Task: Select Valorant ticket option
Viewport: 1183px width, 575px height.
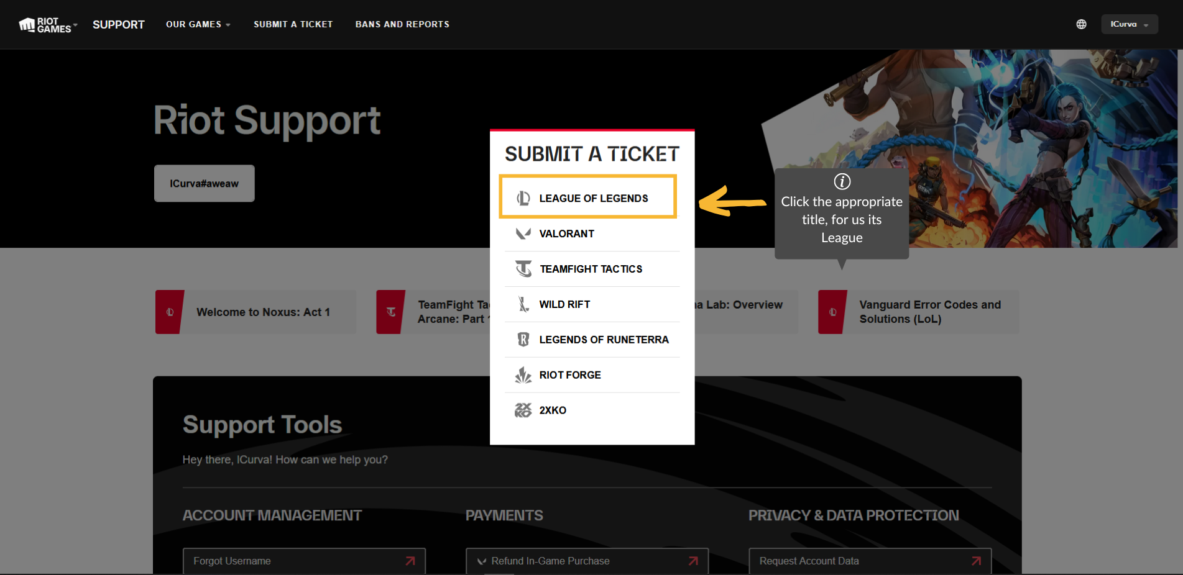Action: point(592,233)
